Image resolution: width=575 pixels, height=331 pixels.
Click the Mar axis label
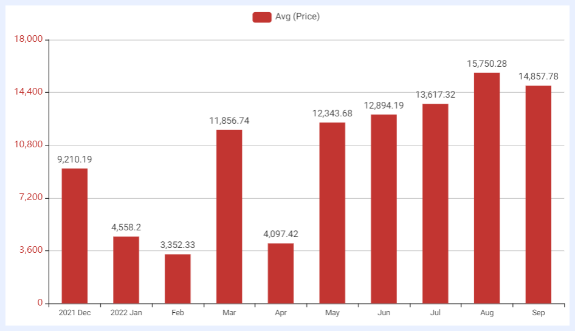click(229, 313)
